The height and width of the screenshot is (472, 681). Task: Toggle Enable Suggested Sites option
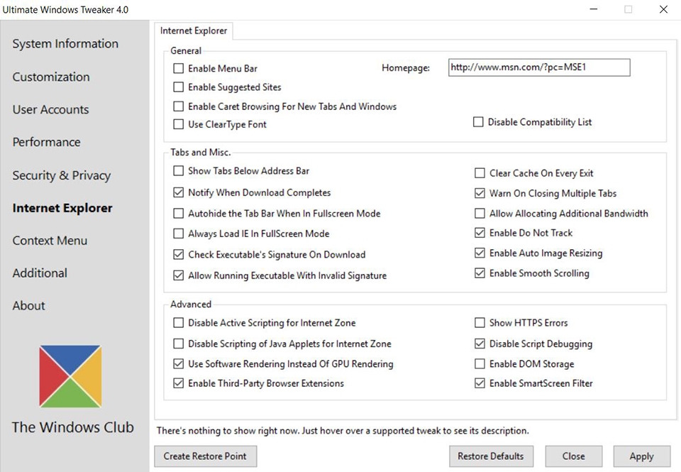pos(179,87)
